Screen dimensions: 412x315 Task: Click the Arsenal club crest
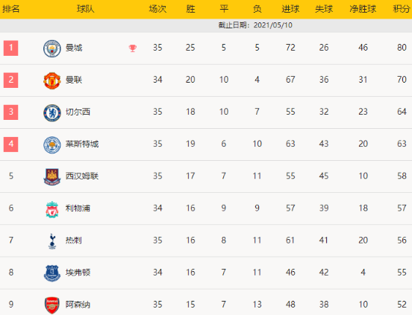tap(52, 305)
